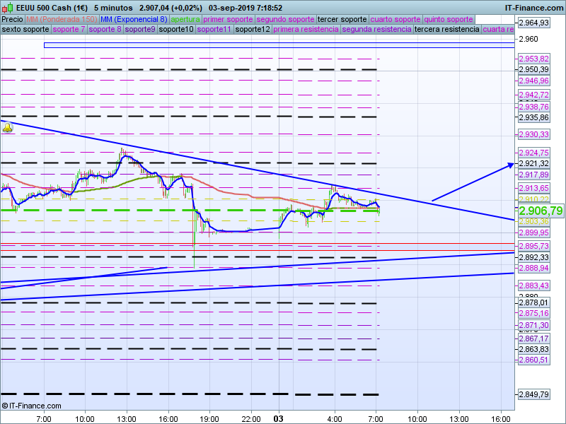Image resolution: width=566 pixels, height=424 pixels.
Task: Open the soporte10 indicator label
Action: click(x=176, y=30)
